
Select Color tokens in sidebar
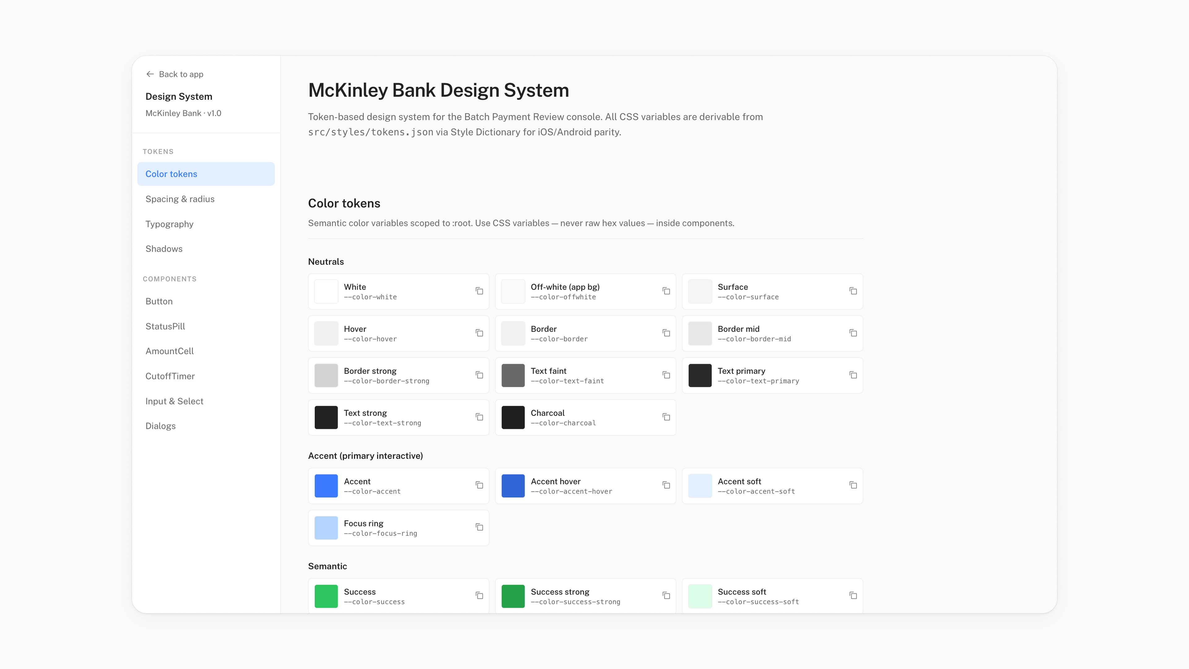pyautogui.click(x=206, y=173)
